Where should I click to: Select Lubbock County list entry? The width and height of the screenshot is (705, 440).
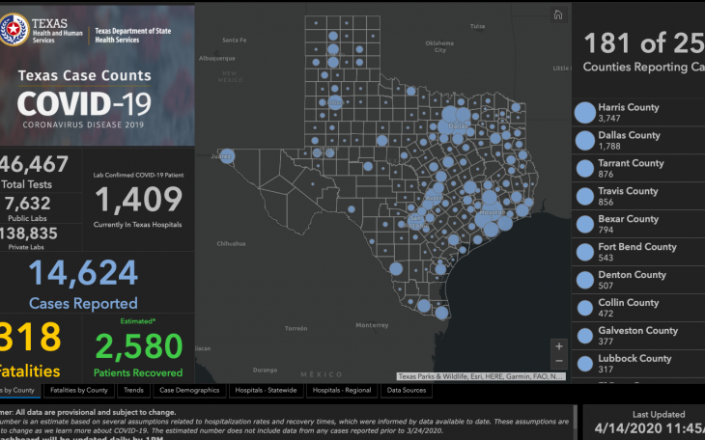(634, 364)
